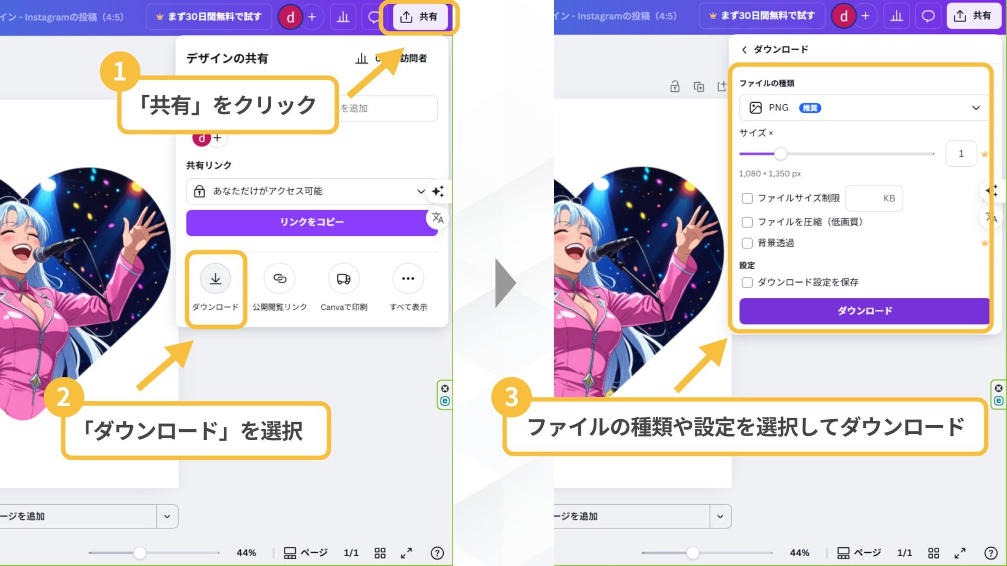Click the duplicate page icon above the canvas

pyautogui.click(x=700, y=86)
